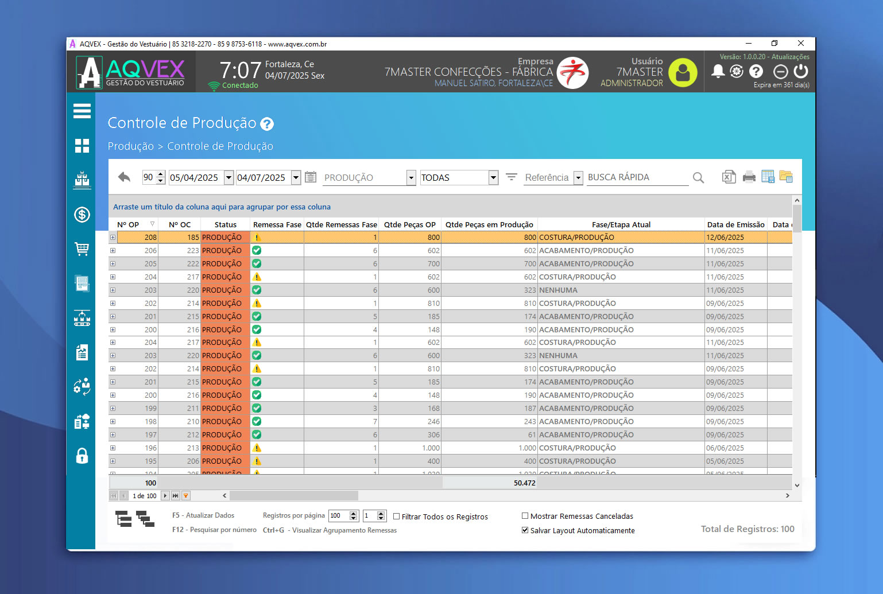Click the search magnifier icon

698,178
